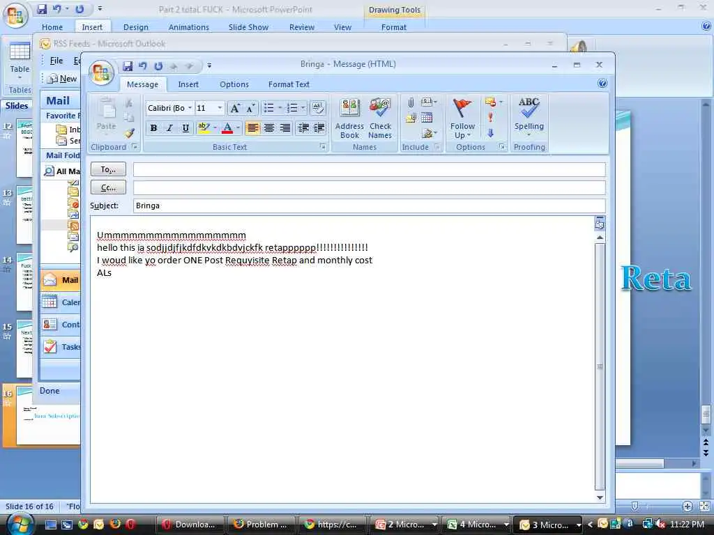
Task: Open message Help question mark icon
Action: 602,84
